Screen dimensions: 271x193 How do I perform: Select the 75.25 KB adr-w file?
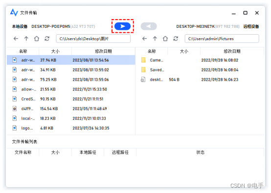(x=71, y=80)
